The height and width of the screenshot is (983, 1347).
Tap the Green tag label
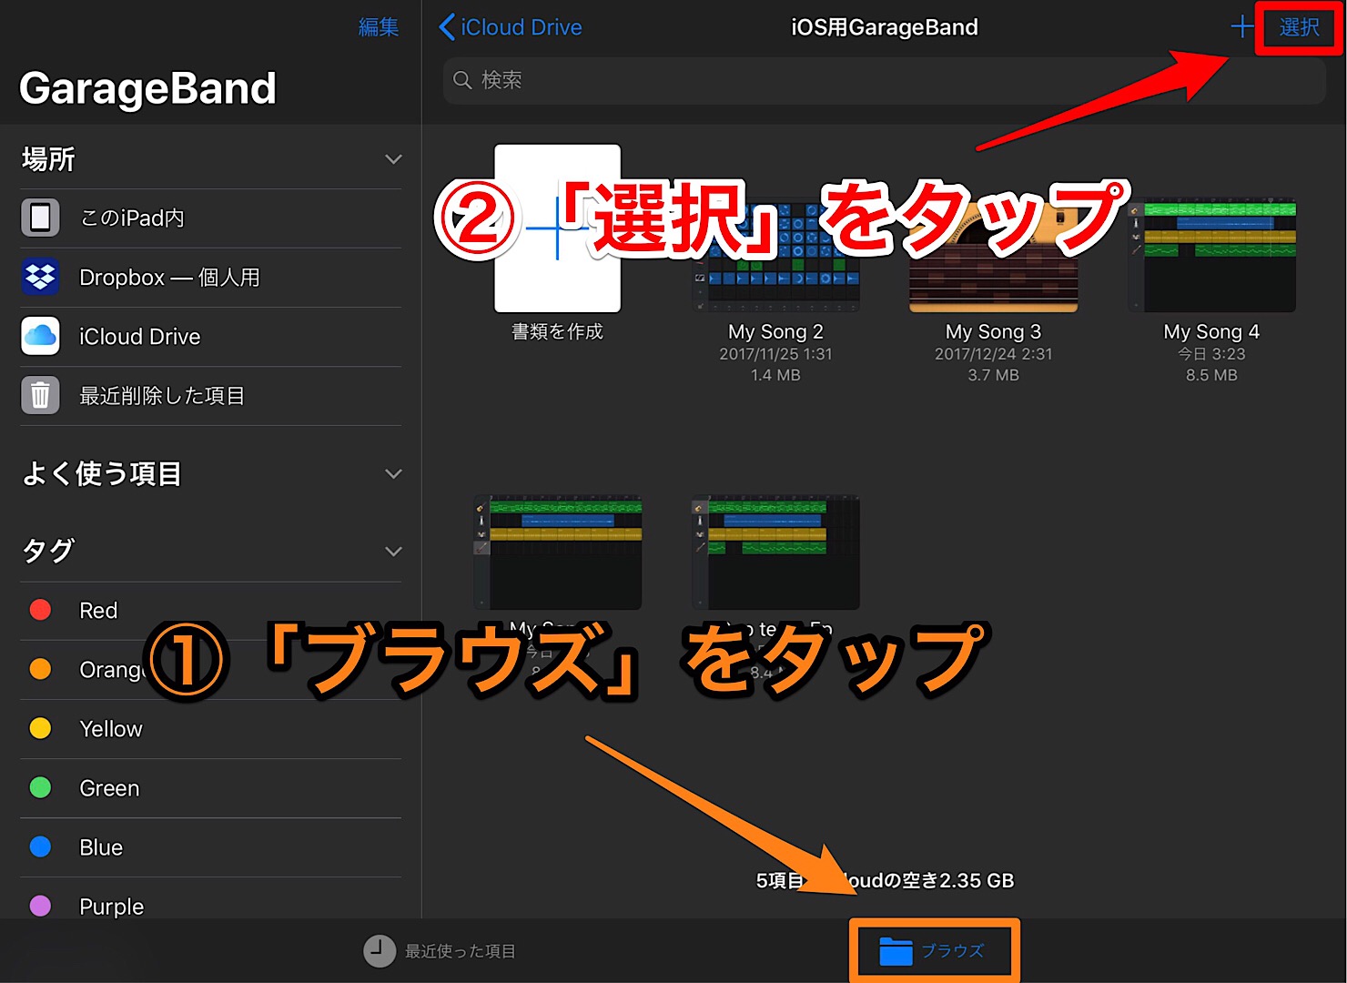(109, 787)
